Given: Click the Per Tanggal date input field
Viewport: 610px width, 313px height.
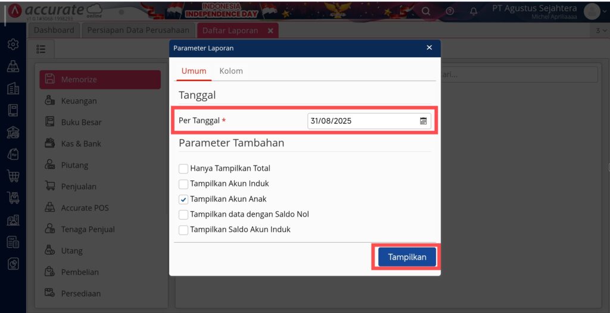Looking at the screenshot, I should 369,121.
